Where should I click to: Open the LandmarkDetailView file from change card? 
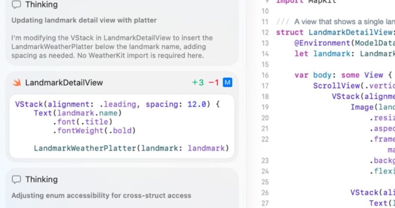click(x=64, y=82)
